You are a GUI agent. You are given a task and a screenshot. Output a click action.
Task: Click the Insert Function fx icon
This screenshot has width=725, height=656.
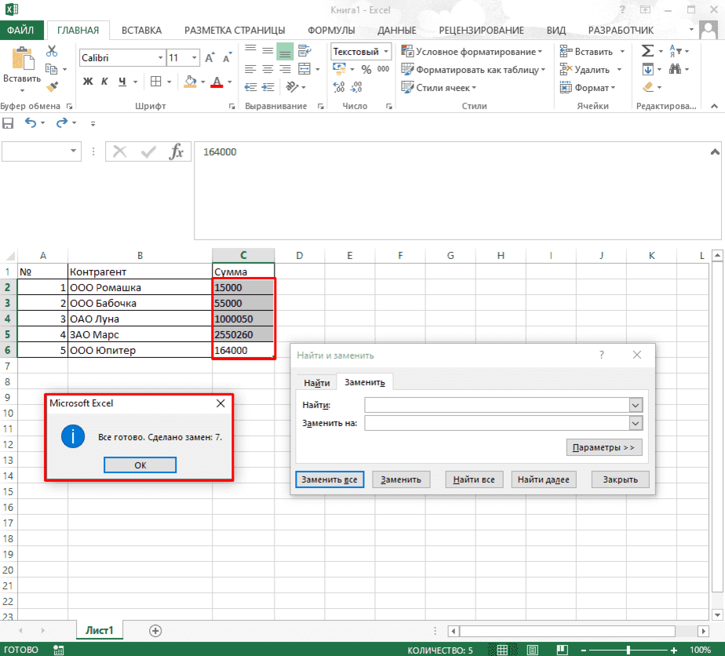tap(177, 151)
